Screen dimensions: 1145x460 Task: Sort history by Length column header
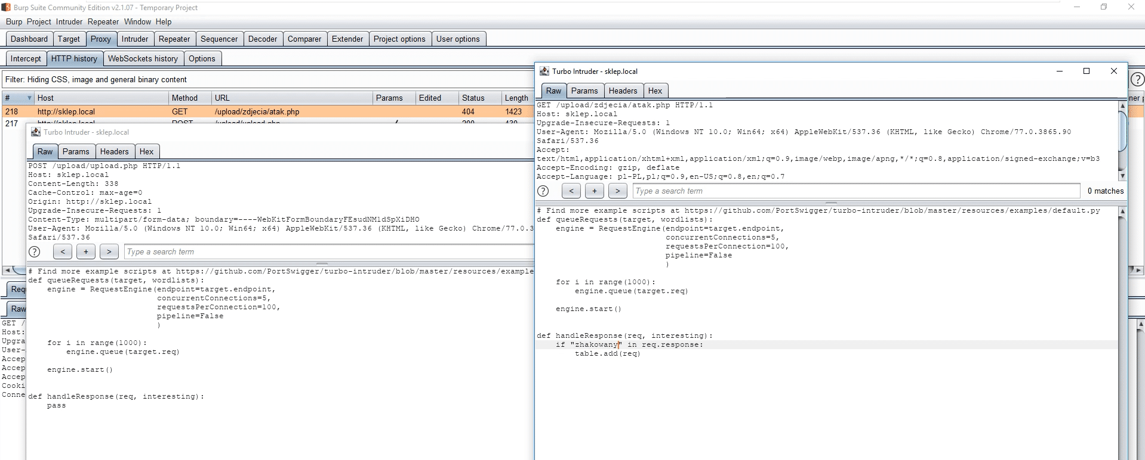click(x=517, y=98)
